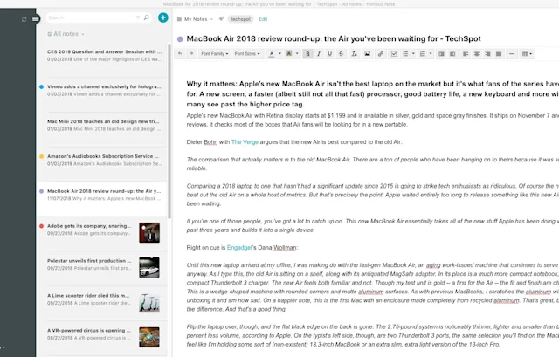Click the sync refresh icon in sidebar

[x=24, y=19]
